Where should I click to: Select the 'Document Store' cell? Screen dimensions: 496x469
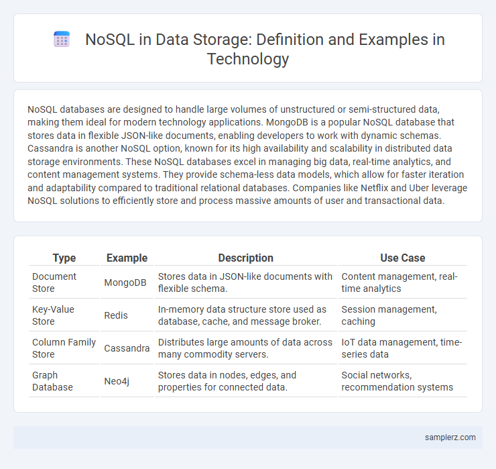pyautogui.click(x=64, y=282)
